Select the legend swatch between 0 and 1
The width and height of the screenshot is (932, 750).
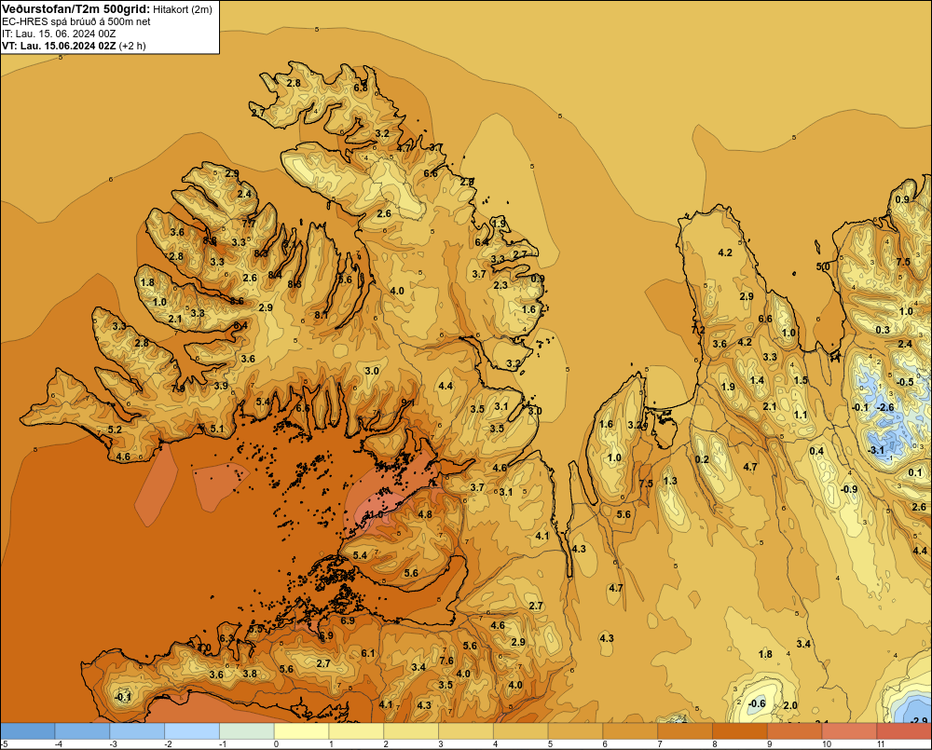[301, 730]
